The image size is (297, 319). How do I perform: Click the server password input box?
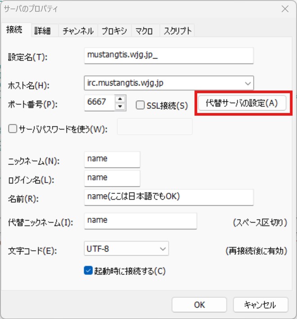[x=155, y=126]
